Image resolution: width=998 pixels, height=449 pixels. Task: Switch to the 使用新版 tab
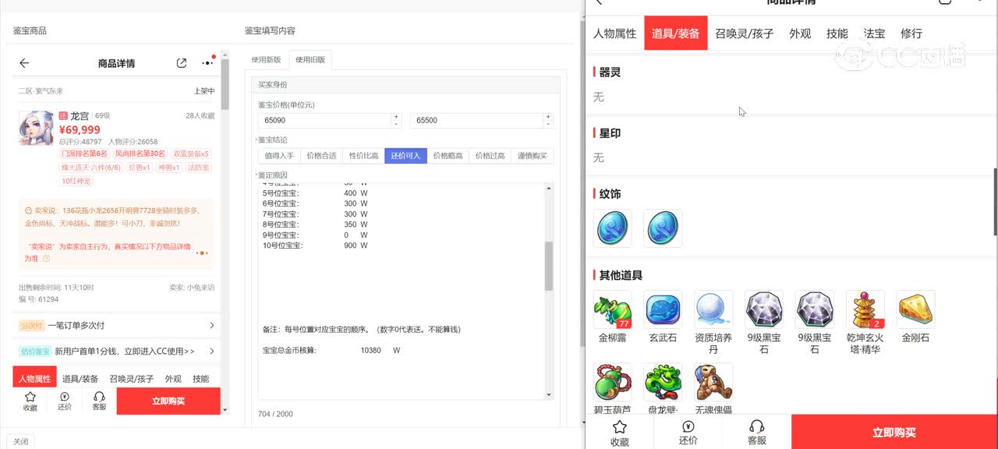pyautogui.click(x=267, y=60)
